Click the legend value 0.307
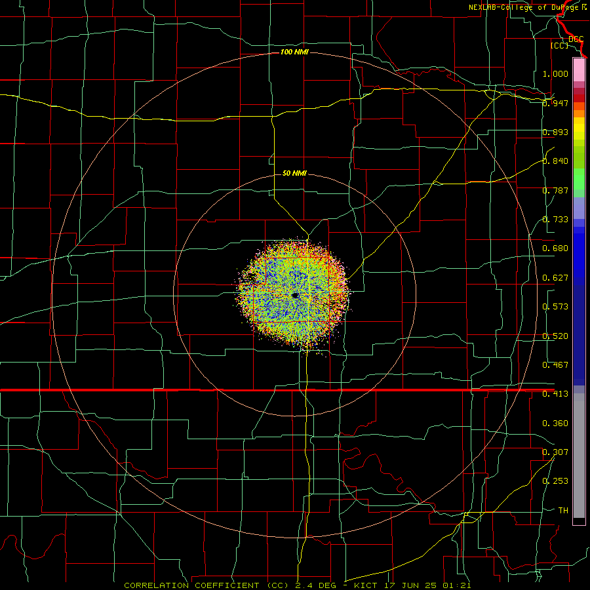Screen dimensions: 590x590 (x=555, y=452)
